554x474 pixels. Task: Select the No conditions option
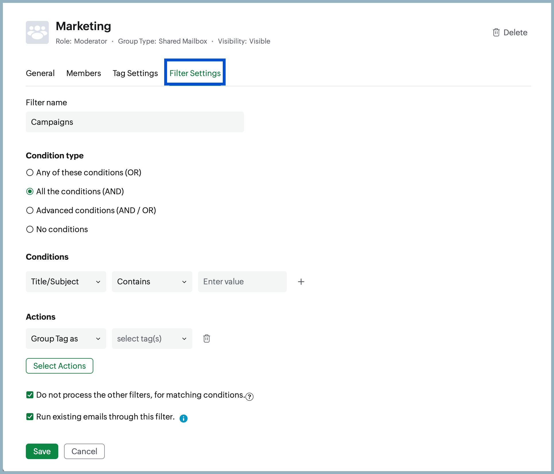pos(30,229)
